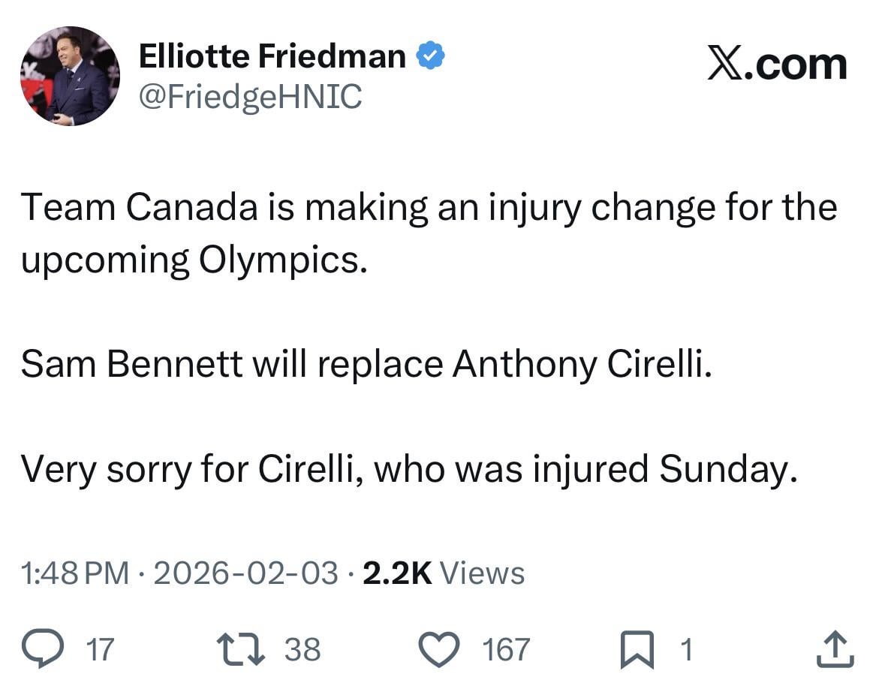Click the bookmark count of 1

[x=685, y=649]
